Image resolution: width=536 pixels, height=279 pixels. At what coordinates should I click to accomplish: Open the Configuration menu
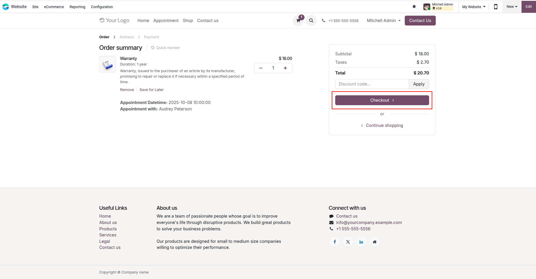tap(102, 7)
